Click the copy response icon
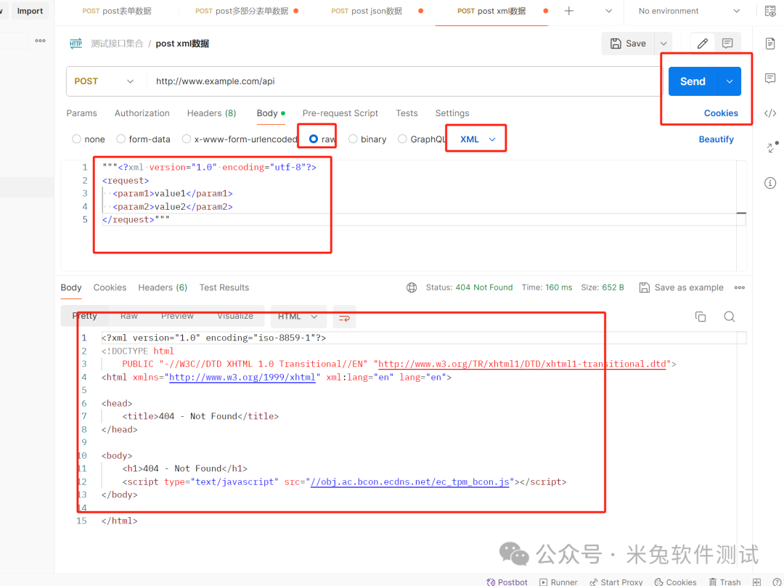This screenshot has height=586, width=784. click(701, 317)
